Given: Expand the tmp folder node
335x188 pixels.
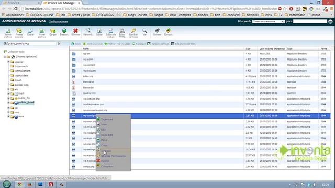Looking at the screenshot, I should point(8,112).
